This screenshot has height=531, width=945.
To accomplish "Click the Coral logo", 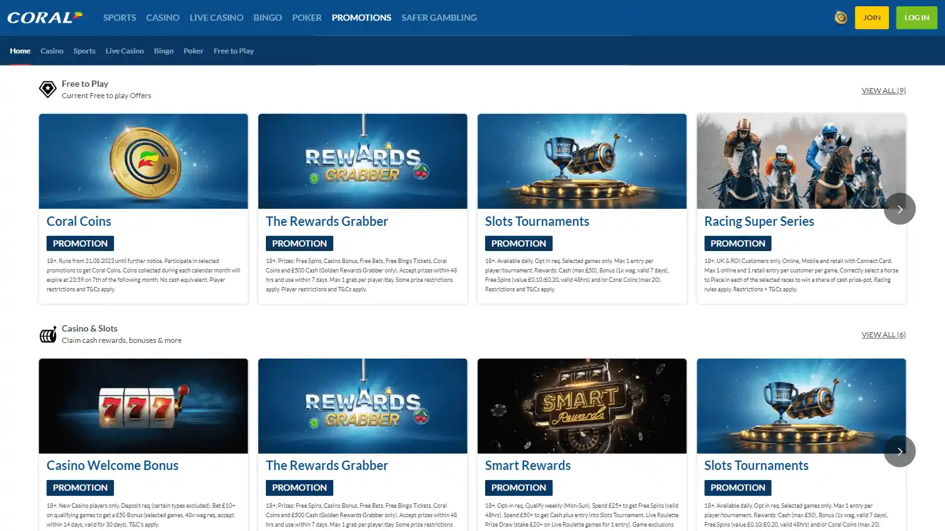I will (45, 17).
